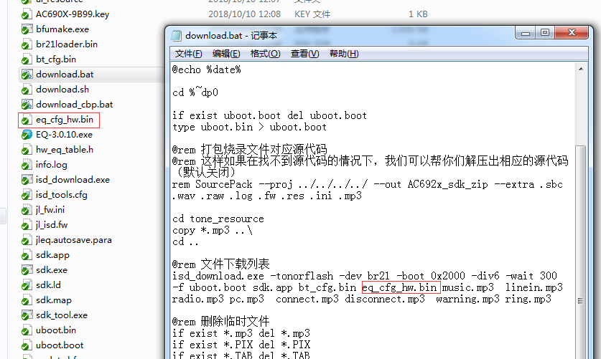Select the uboot.boot file name in Explorer

pyautogui.click(x=60, y=345)
